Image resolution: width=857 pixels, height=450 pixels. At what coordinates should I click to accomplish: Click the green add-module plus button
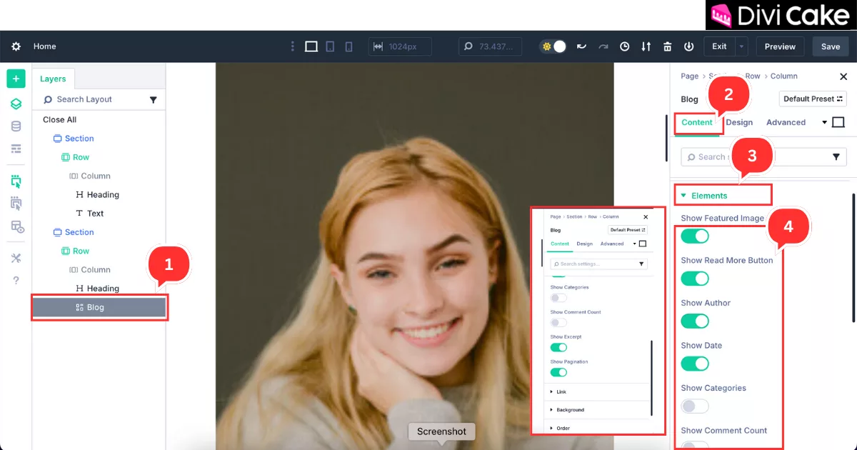(x=16, y=79)
